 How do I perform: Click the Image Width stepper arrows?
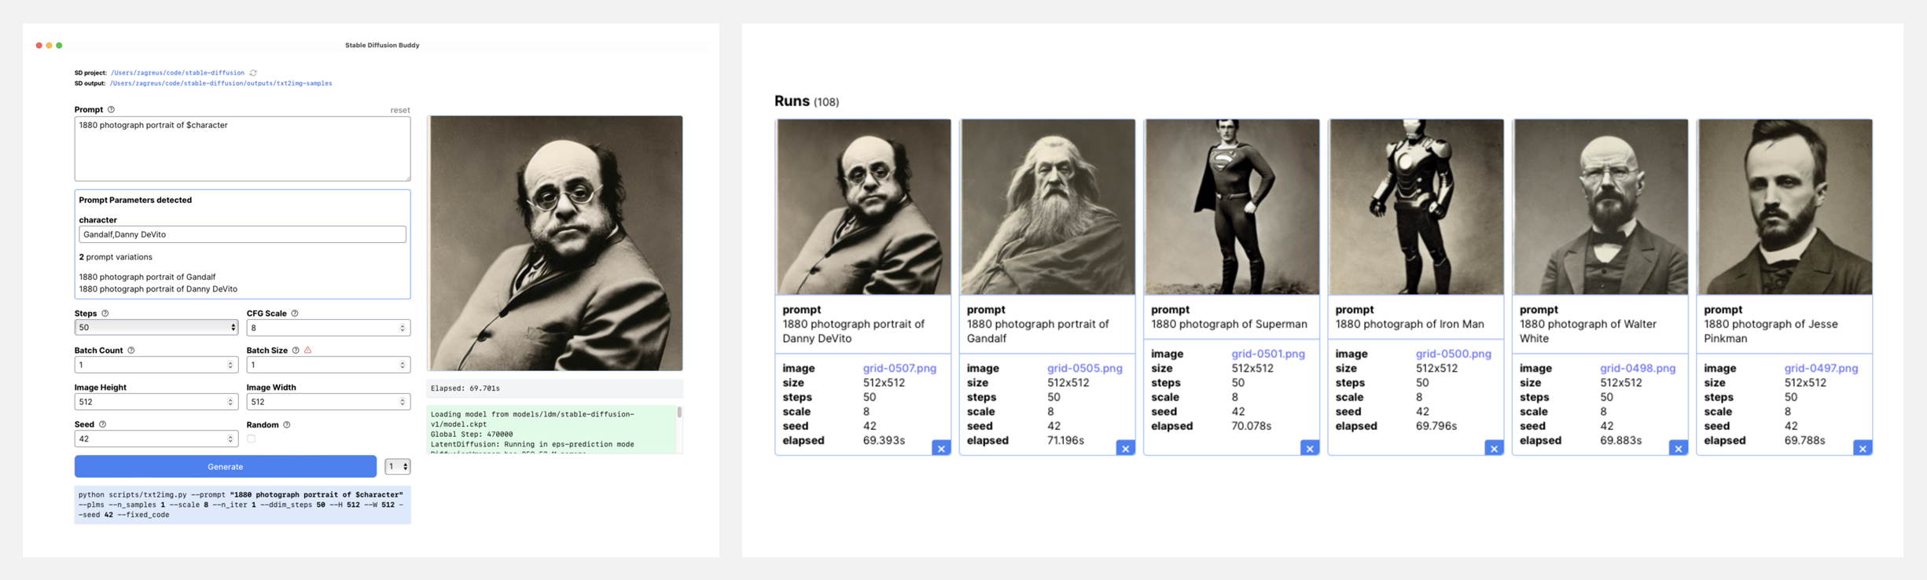pos(403,402)
